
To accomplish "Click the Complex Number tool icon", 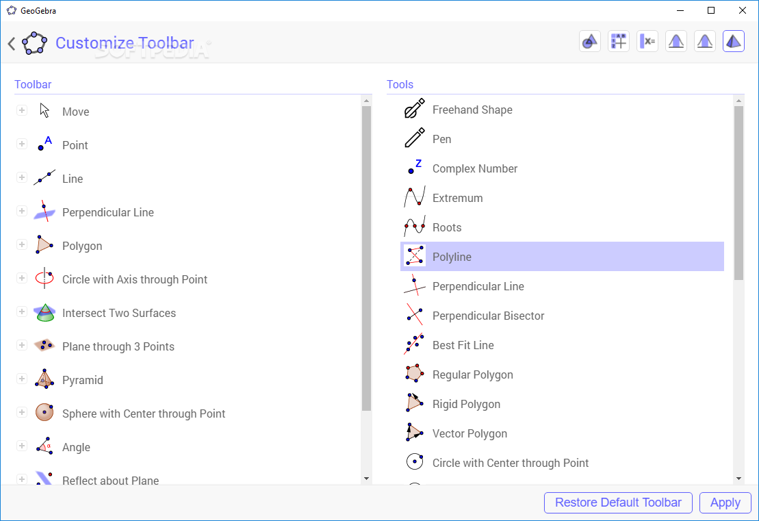I will [415, 168].
